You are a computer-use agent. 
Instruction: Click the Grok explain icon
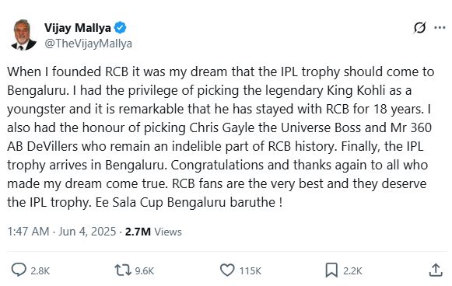(419, 28)
